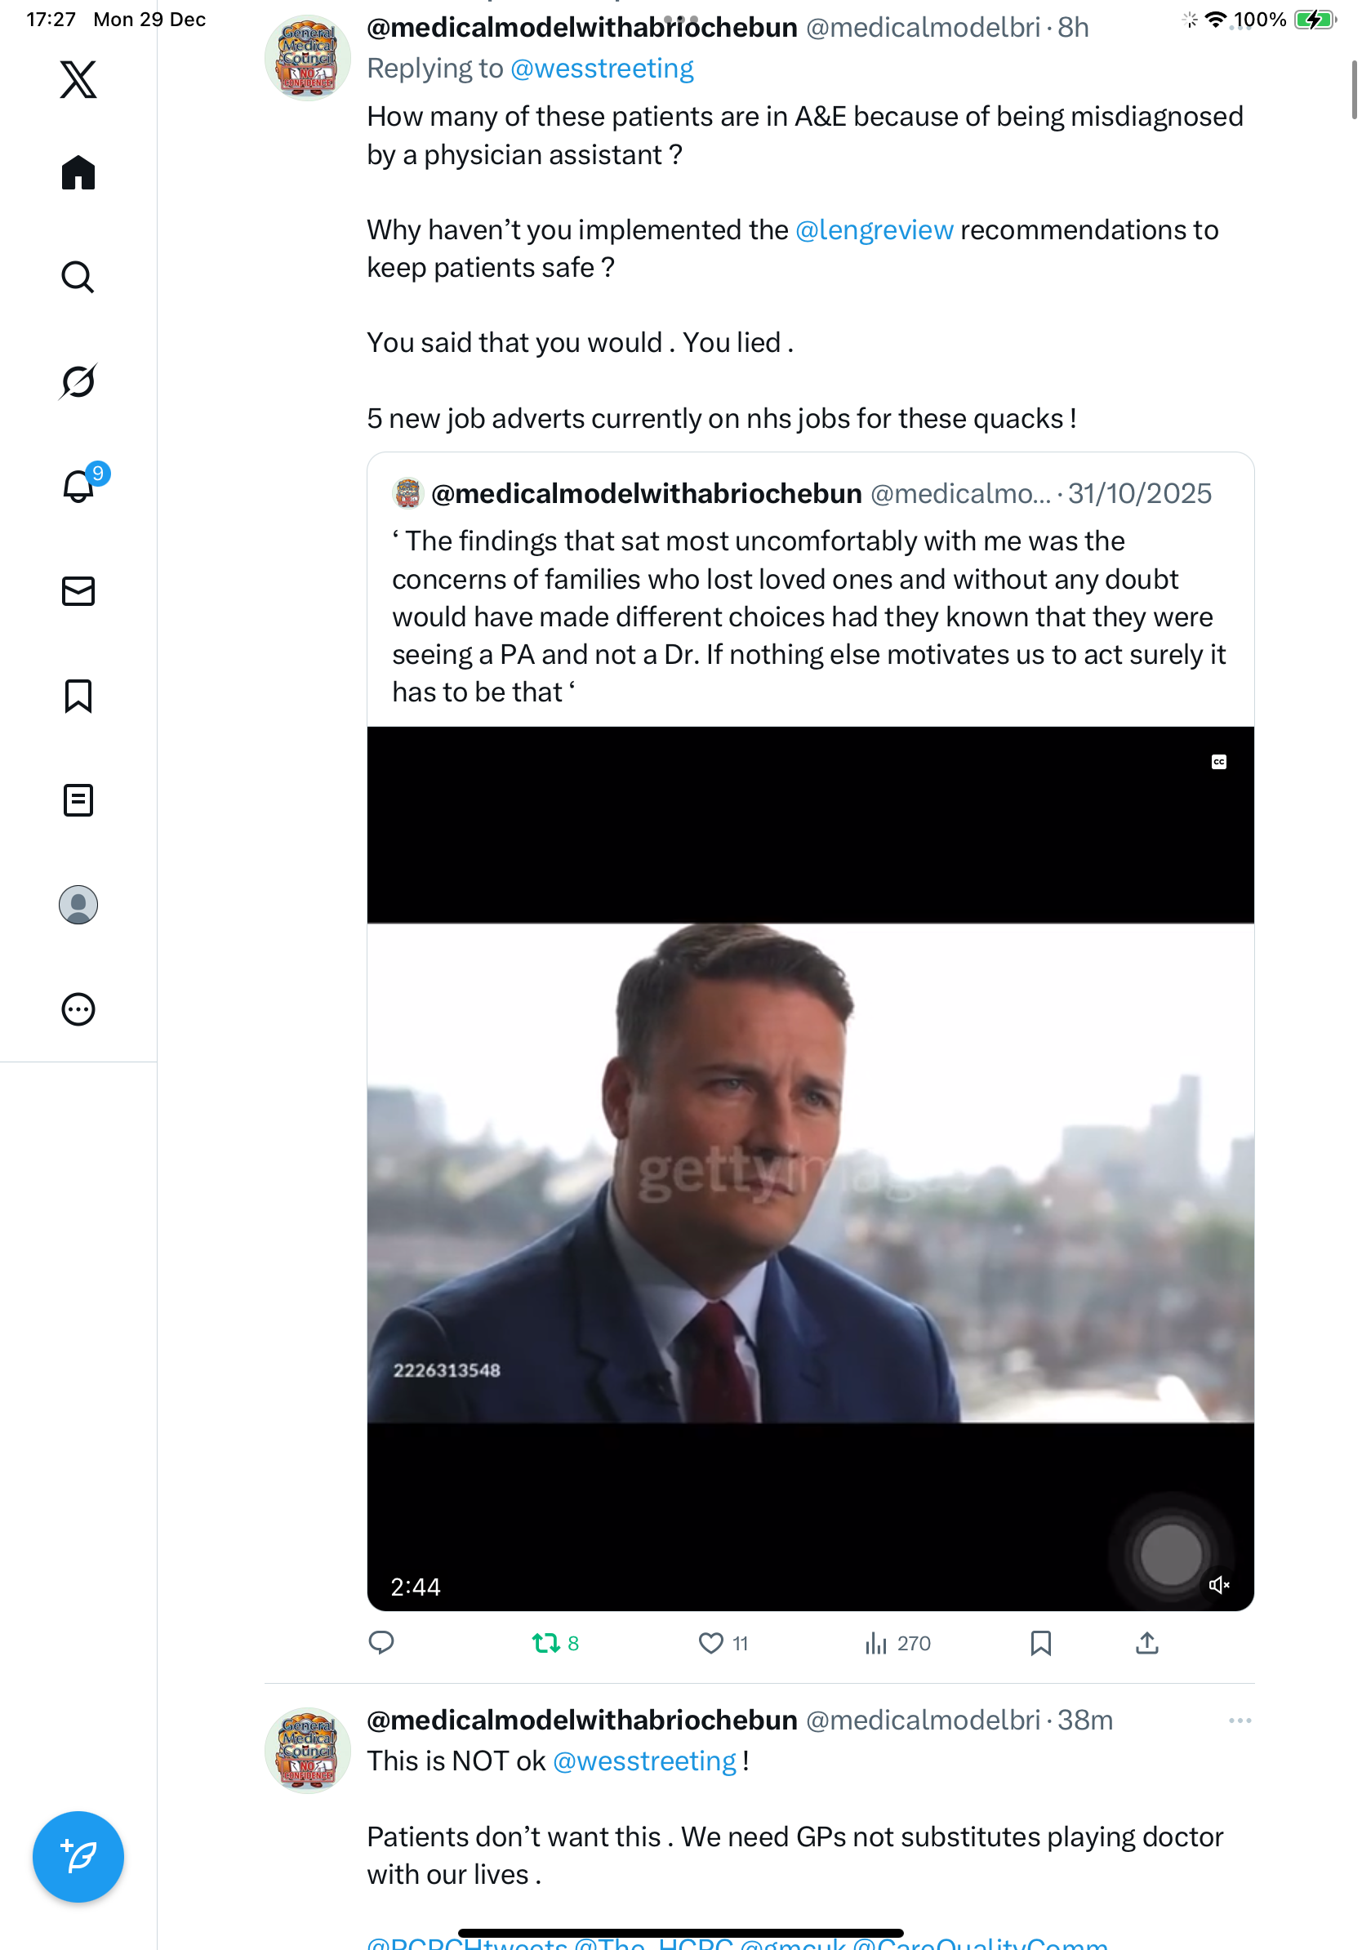This screenshot has width=1362, height=1950.
Task: Toggle closed captions on video
Action: (x=1218, y=762)
